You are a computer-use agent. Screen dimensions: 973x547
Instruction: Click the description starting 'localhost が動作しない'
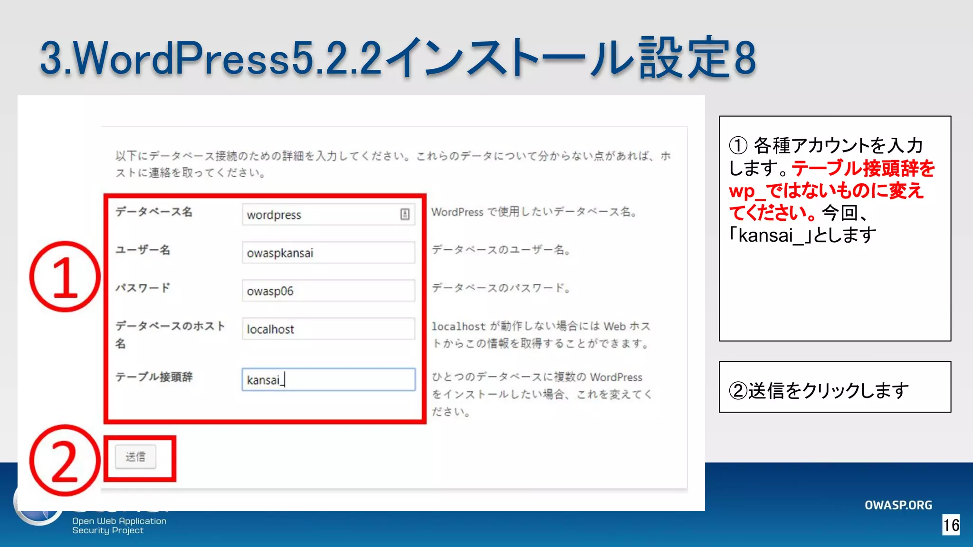(x=541, y=334)
